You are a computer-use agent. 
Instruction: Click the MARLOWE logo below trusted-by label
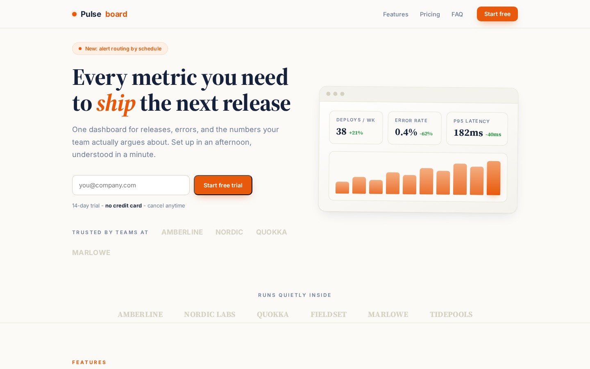[91, 253]
